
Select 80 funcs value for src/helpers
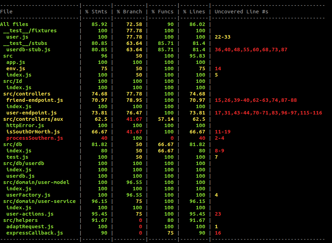pos(170,220)
